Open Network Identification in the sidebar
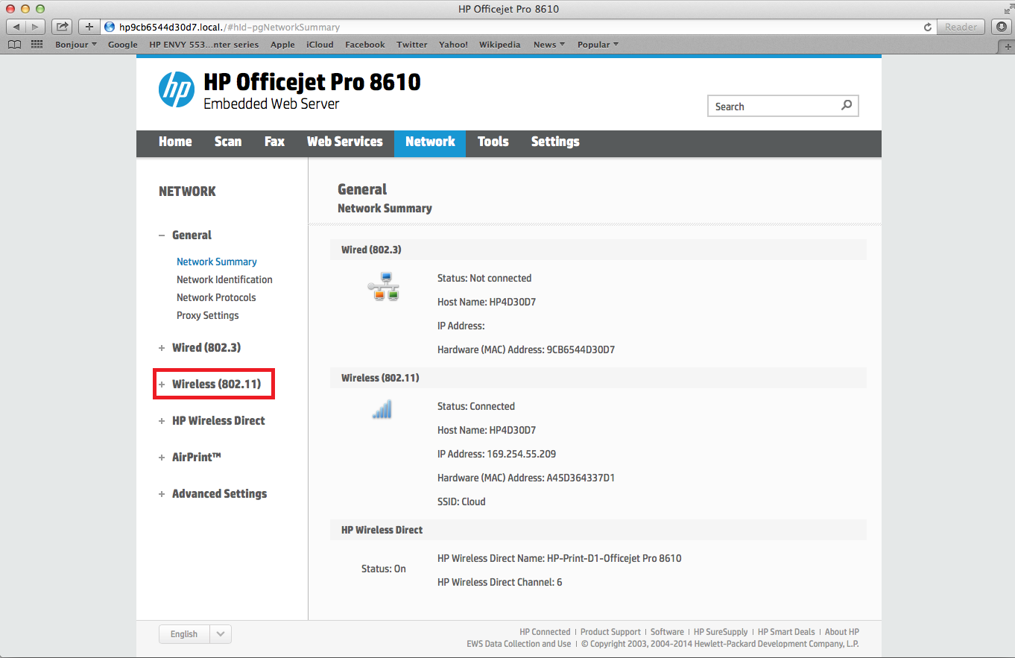 [224, 279]
